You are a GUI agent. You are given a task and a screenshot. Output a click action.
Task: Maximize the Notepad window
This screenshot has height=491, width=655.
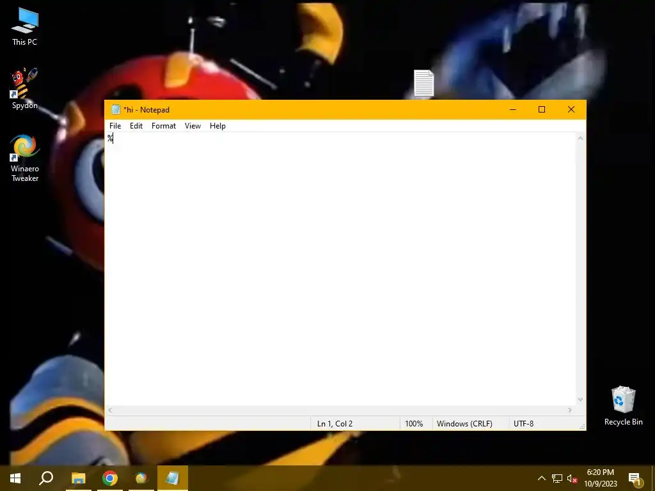coord(542,109)
